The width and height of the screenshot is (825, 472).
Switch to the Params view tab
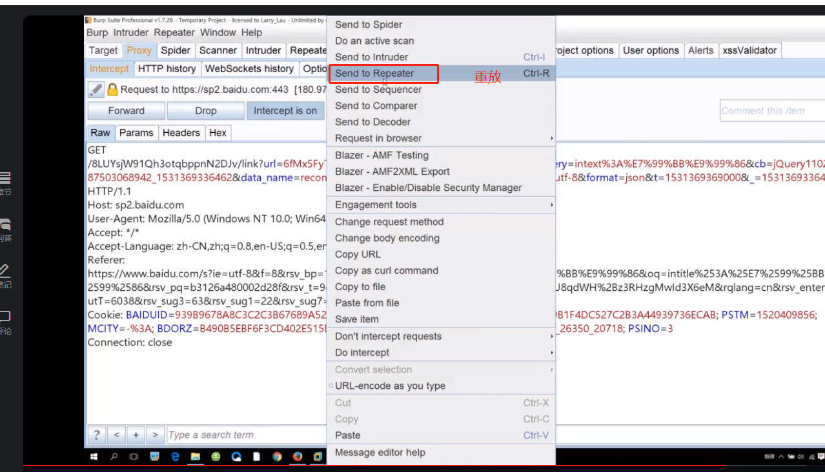point(136,133)
